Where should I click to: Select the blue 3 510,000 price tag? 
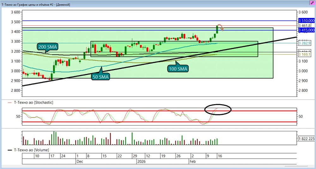pos(307,21)
